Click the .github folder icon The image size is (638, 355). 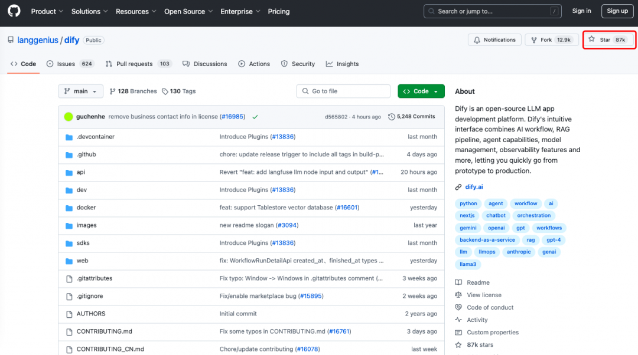69,155
